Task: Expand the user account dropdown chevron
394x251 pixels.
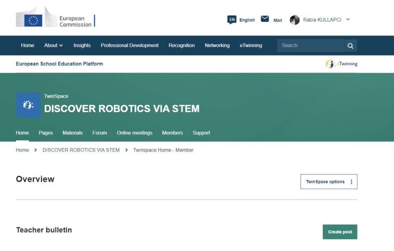Action: pyautogui.click(x=348, y=19)
